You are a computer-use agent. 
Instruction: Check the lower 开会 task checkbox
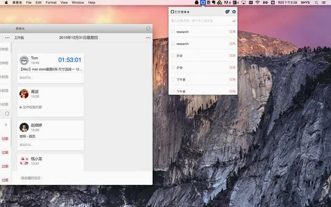tap(173, 67)
